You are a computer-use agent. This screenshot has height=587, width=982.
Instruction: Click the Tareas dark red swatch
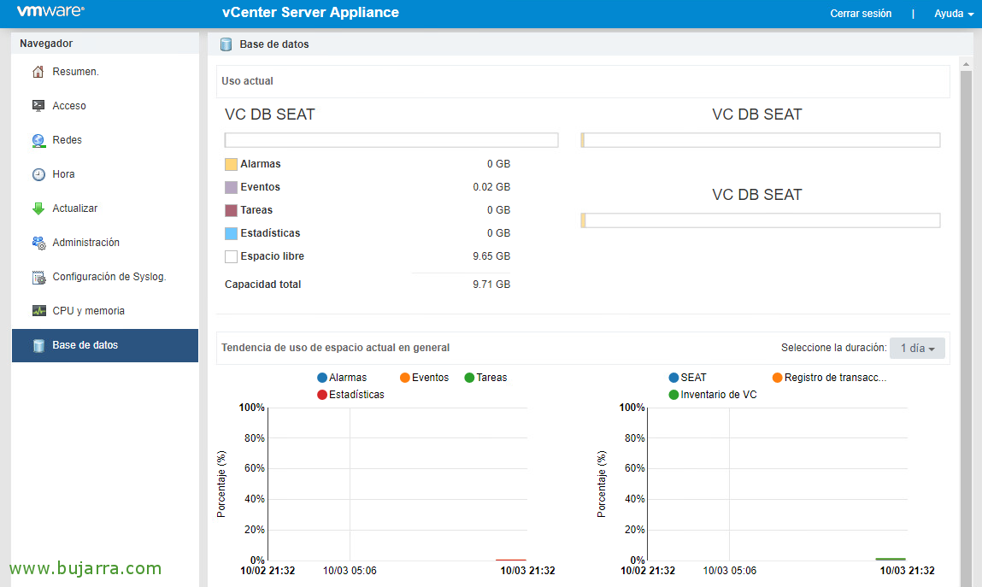(231, 210)
